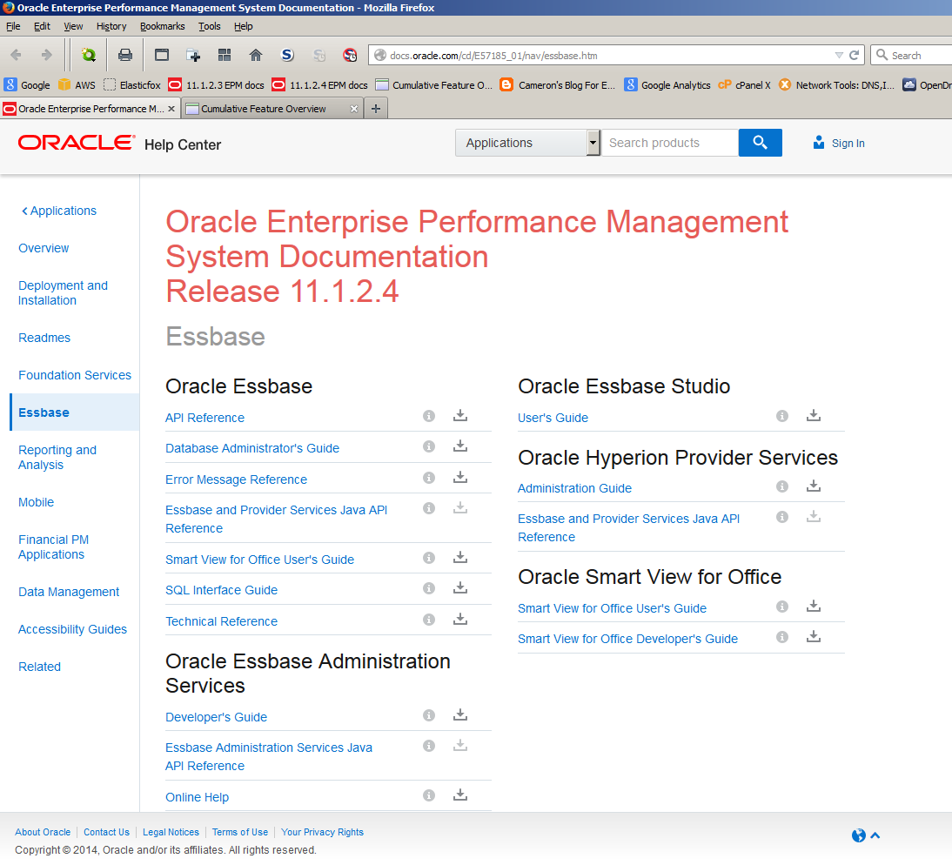Download the Error Message Reference
952x865 pixels.
460,478
